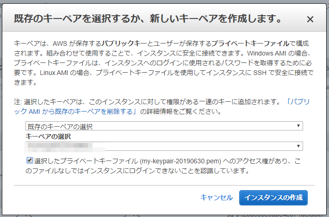Open the パブリック AMI から既存のキーペアを削除する link
This screenshot has height=217, width=329.
(x=162, y=106)
